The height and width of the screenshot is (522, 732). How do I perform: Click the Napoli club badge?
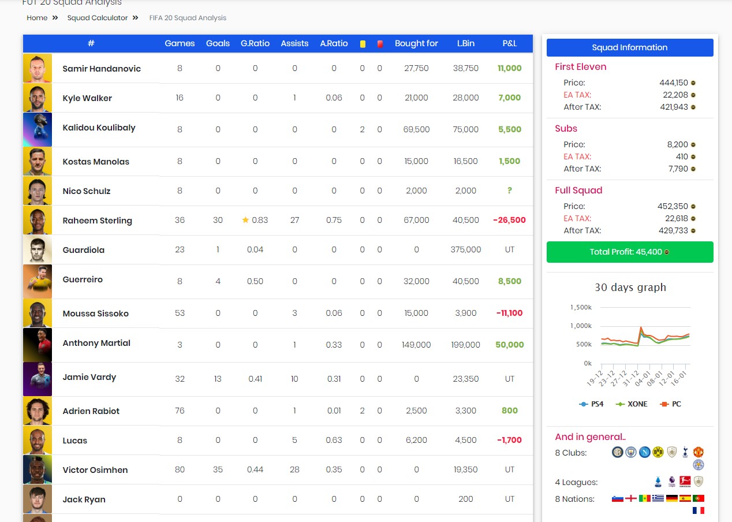[x=645, y=452]
